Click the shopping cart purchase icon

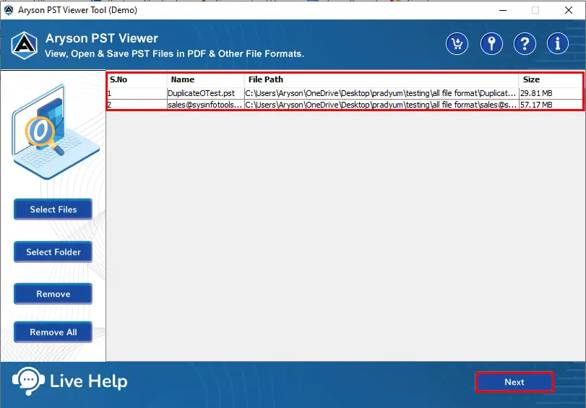tap(457, 44)
